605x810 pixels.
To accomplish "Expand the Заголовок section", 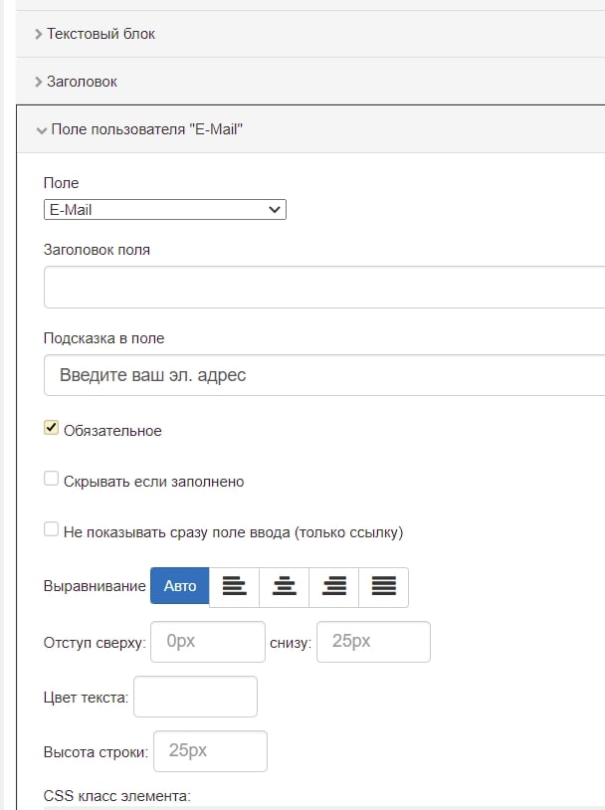I will pos(310,82).
